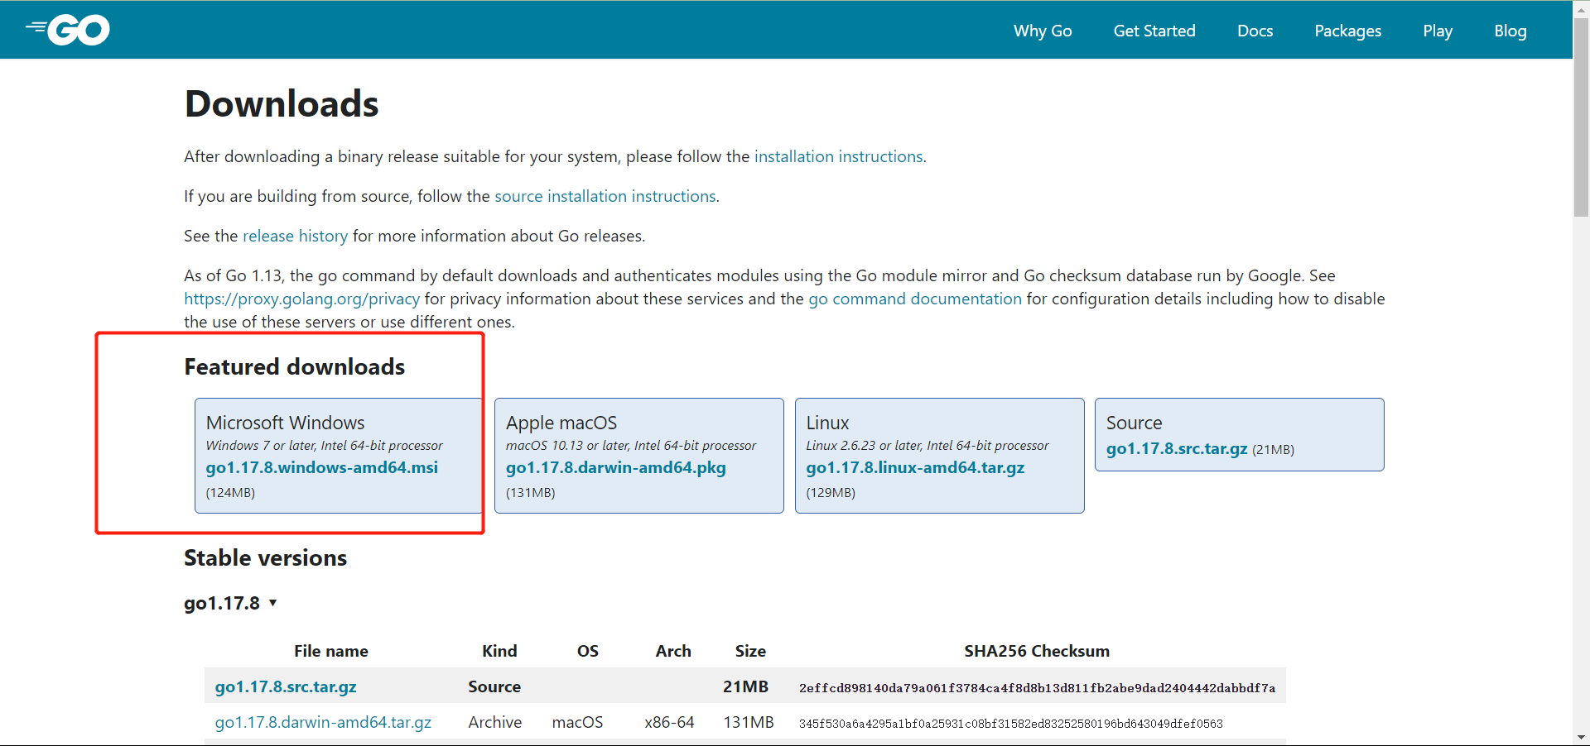Image resolution: width=1590 pixels, height=746 pixels.
Task: Select the Stable versions heading
Action: pyautogui.click(x=265, y=557)
